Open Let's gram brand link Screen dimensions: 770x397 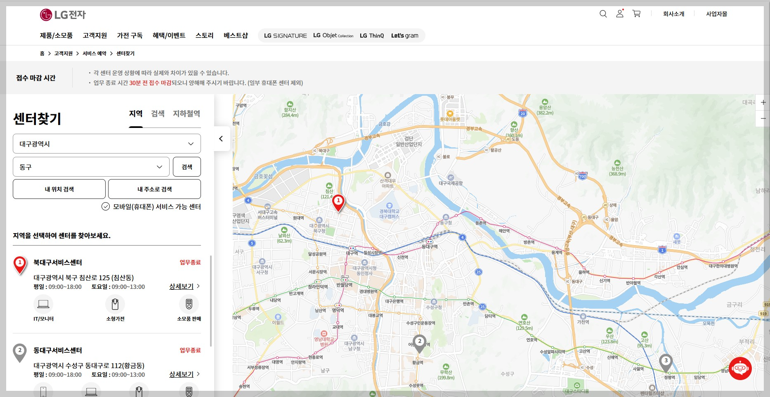(405, 36)
